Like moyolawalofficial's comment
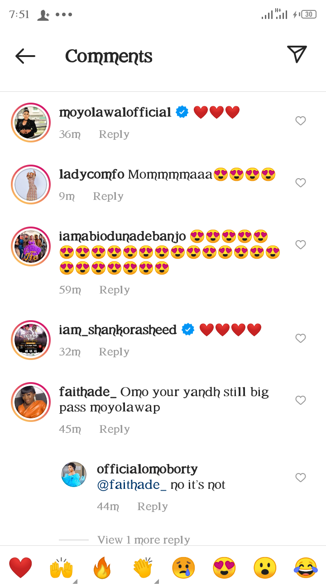 coord(301,121)
